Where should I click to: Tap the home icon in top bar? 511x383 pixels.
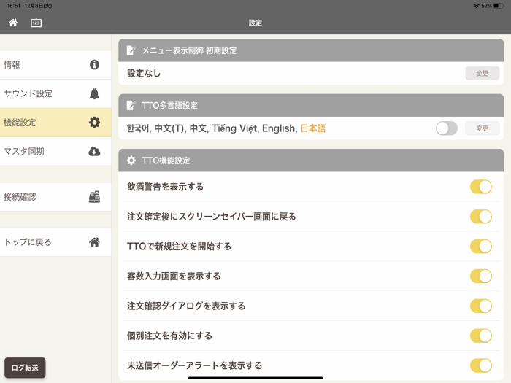(x=13, y=23)
